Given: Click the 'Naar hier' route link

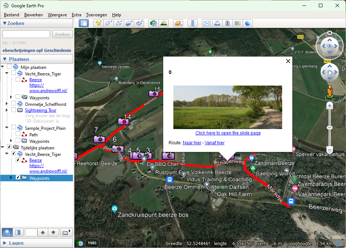Looking at the screenshot, I should coord(192,143).
